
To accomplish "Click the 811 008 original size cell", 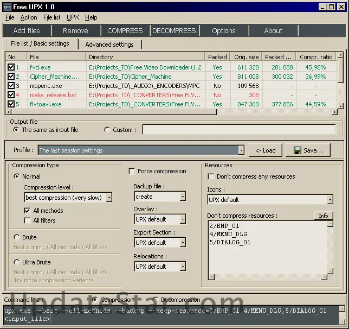I will [x=248, y=77].
